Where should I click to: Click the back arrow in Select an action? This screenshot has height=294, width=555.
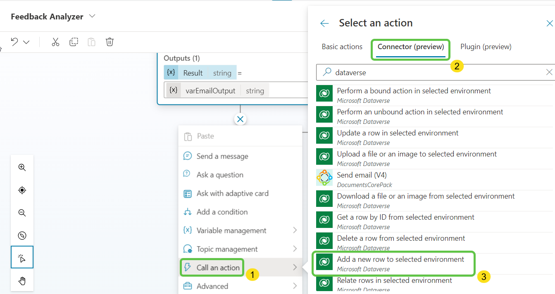pyautogui.click(x=324, y=24)
